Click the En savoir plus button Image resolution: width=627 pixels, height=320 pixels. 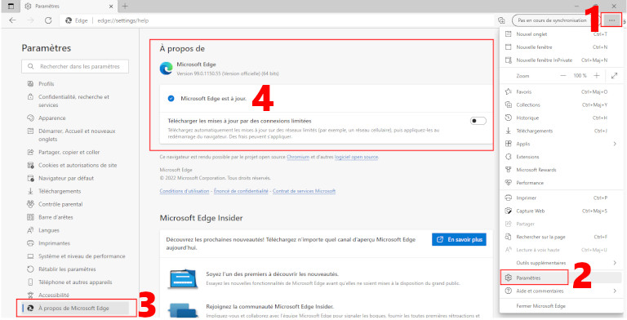click(459, 239)
